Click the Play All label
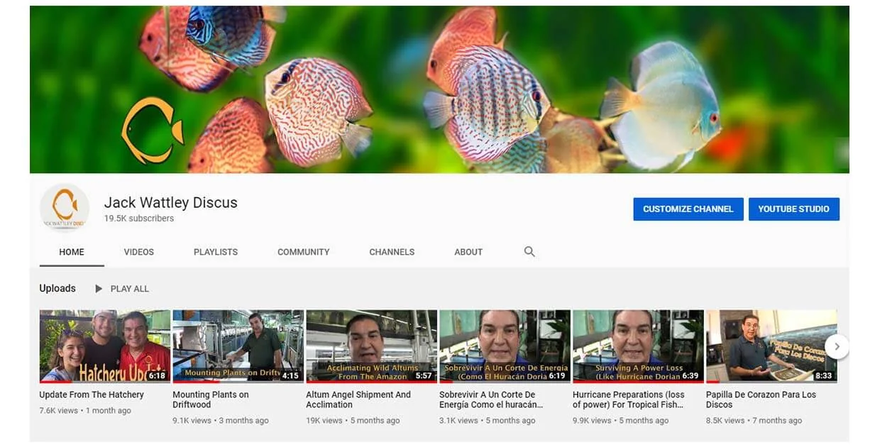The image size is (880, 447). [130, 289]
